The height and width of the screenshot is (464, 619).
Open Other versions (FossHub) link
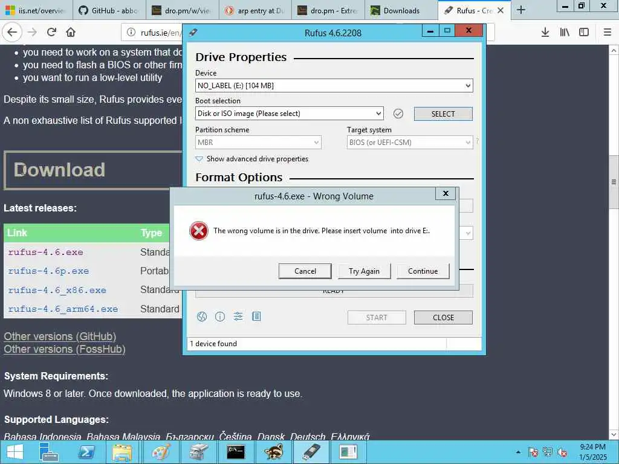click(65, 349)
